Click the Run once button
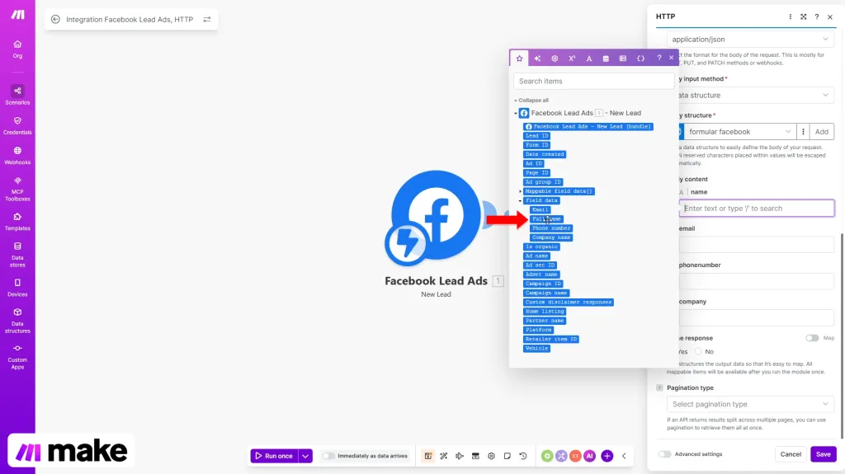 pos(274,456)
